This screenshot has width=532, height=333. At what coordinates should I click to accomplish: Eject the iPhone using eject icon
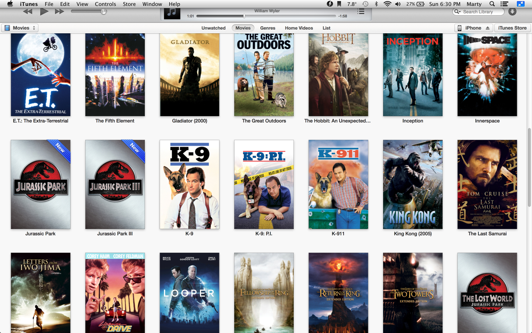(488, 28)
